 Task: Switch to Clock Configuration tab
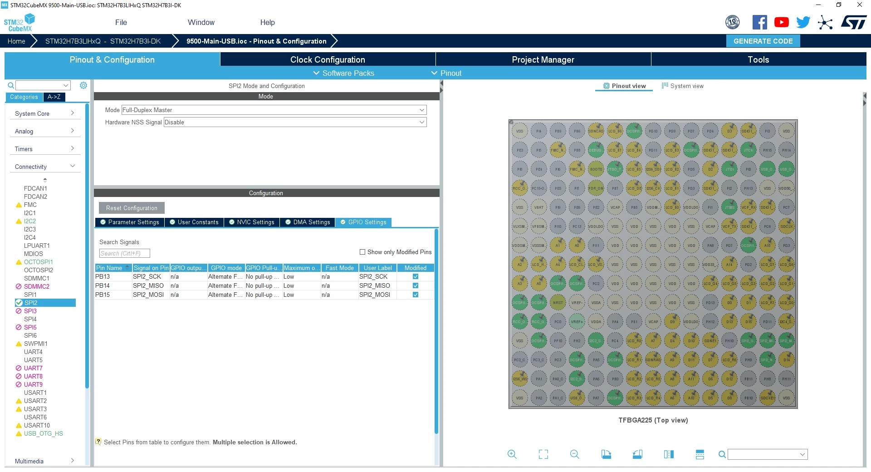coord(328,59)
